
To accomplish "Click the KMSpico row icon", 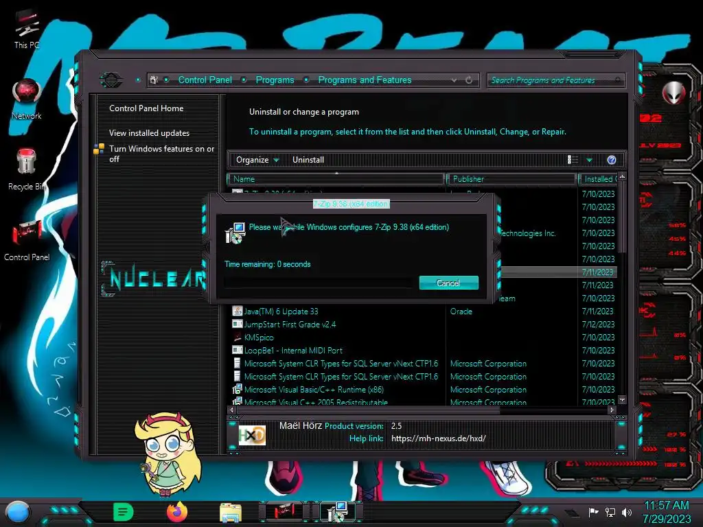I will [237, 337].
